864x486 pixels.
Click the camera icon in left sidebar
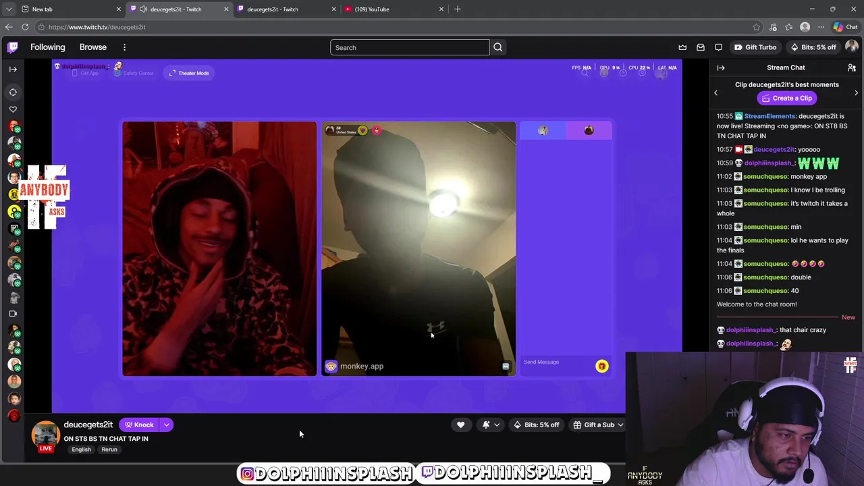click(13, 314)
